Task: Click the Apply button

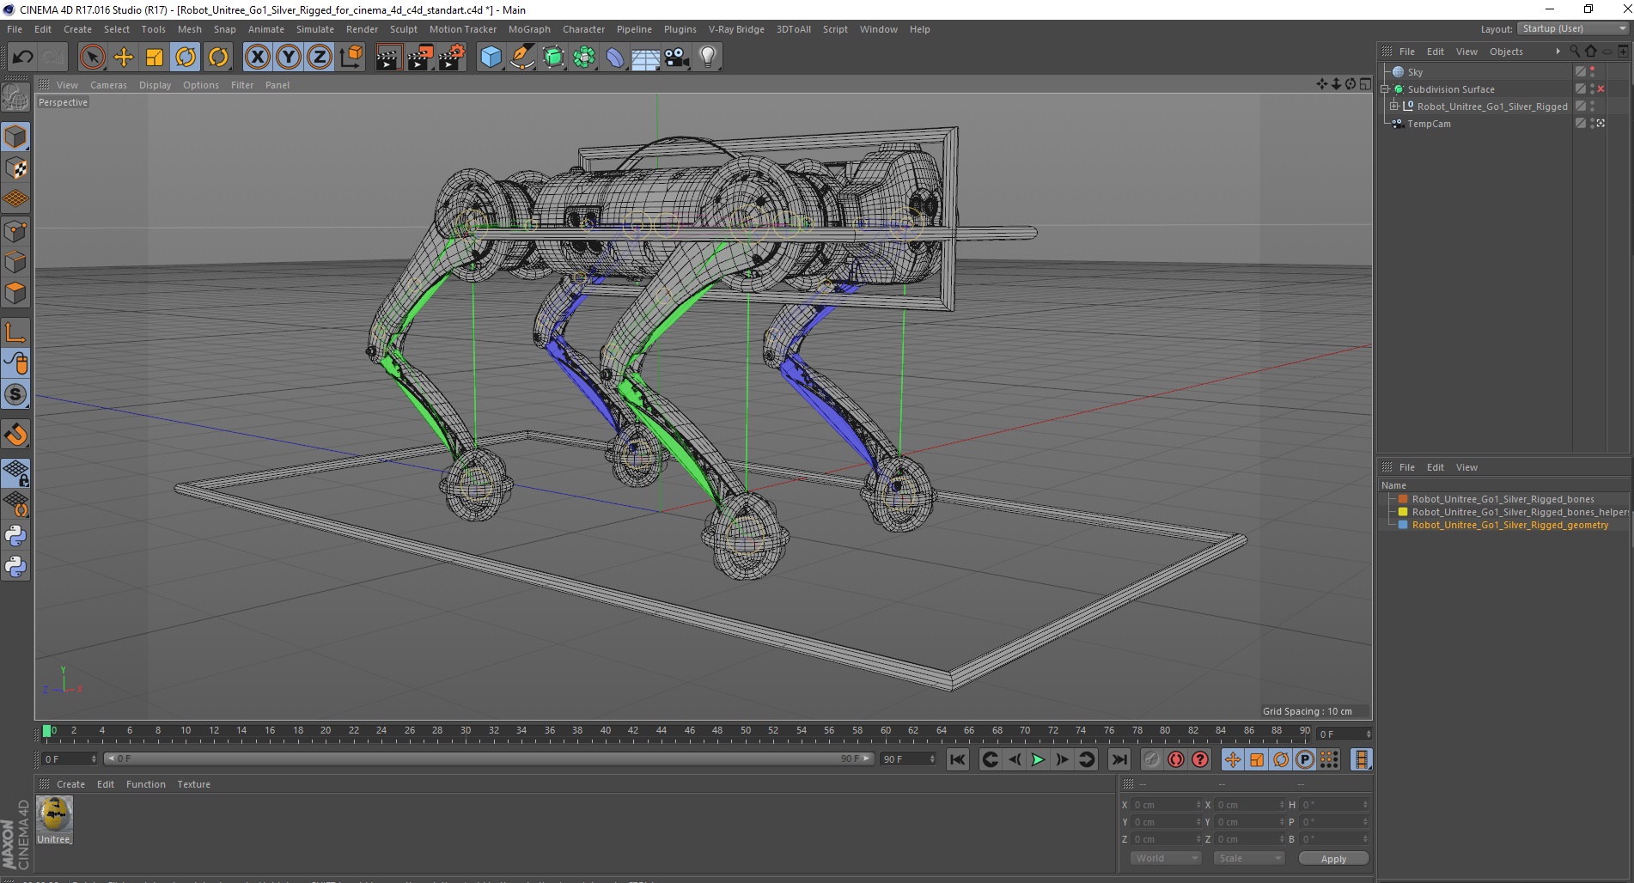Action: [x=1333, y=859]
